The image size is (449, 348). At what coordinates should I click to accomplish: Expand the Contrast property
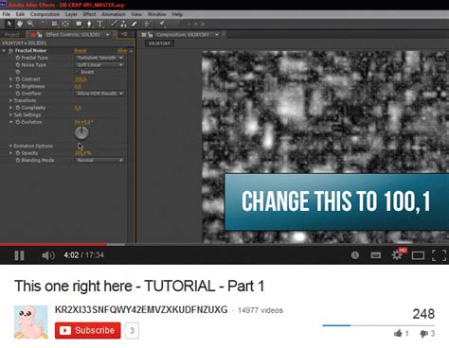[x=10, y=79]
